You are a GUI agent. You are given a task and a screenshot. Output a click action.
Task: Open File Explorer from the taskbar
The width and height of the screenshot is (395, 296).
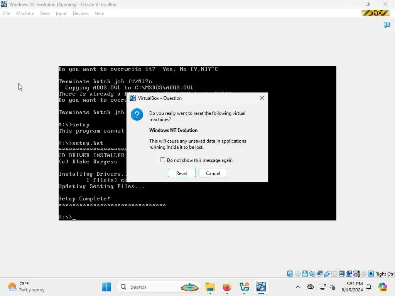tap(210, 287)
